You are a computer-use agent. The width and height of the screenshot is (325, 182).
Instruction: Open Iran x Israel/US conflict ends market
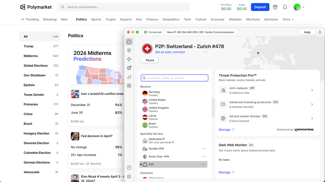[102, 94]
